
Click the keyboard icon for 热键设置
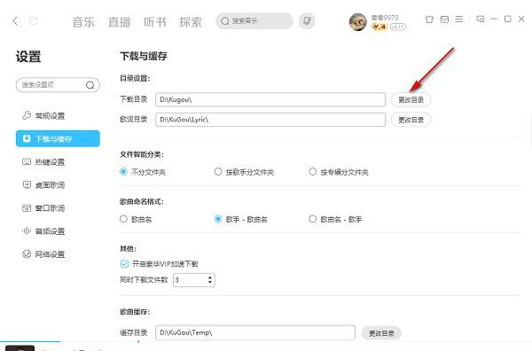coord(27,162)
